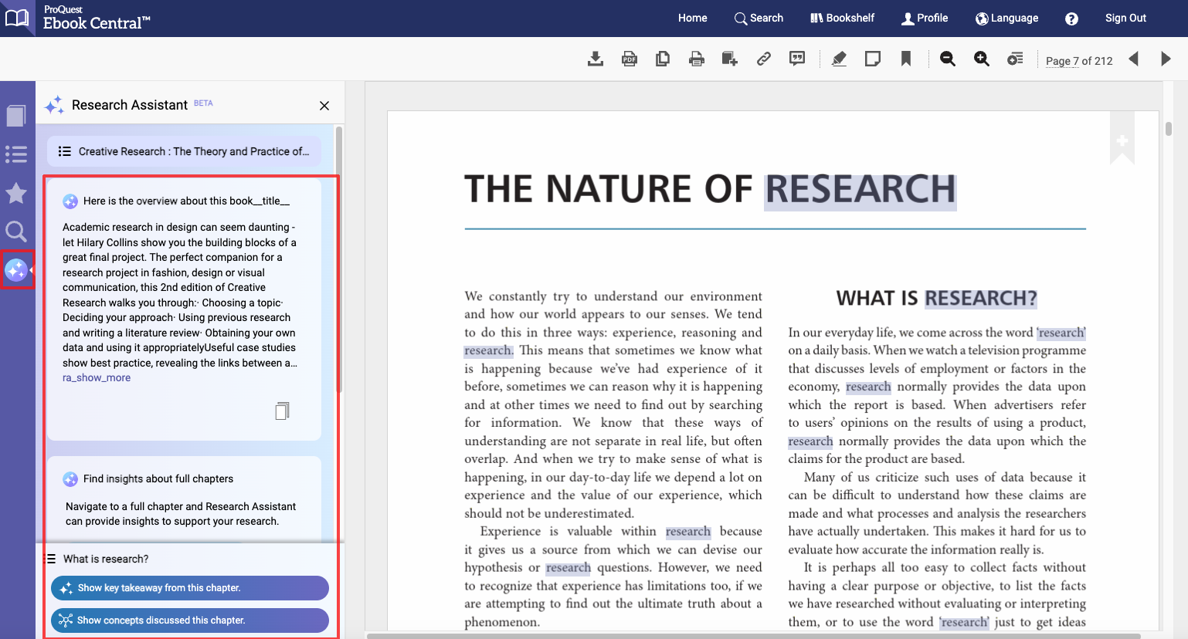Toggle bookmark on the toolbar

906,59
